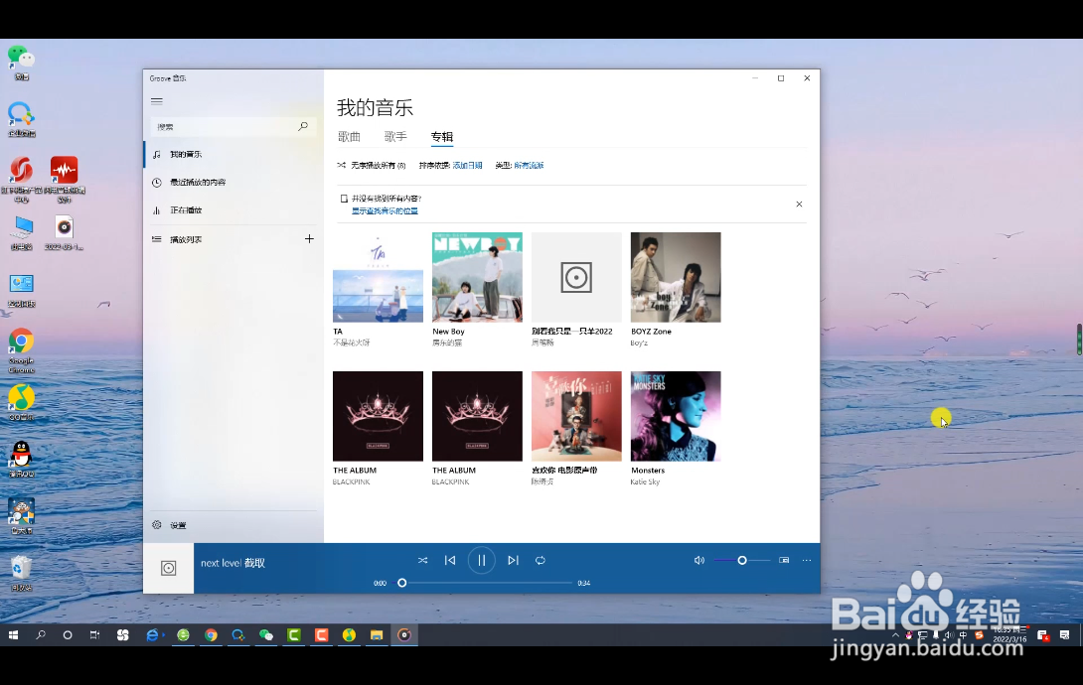Open taskbar search magnifier
Screen dimensions: 1083x685
coord(40,635)
